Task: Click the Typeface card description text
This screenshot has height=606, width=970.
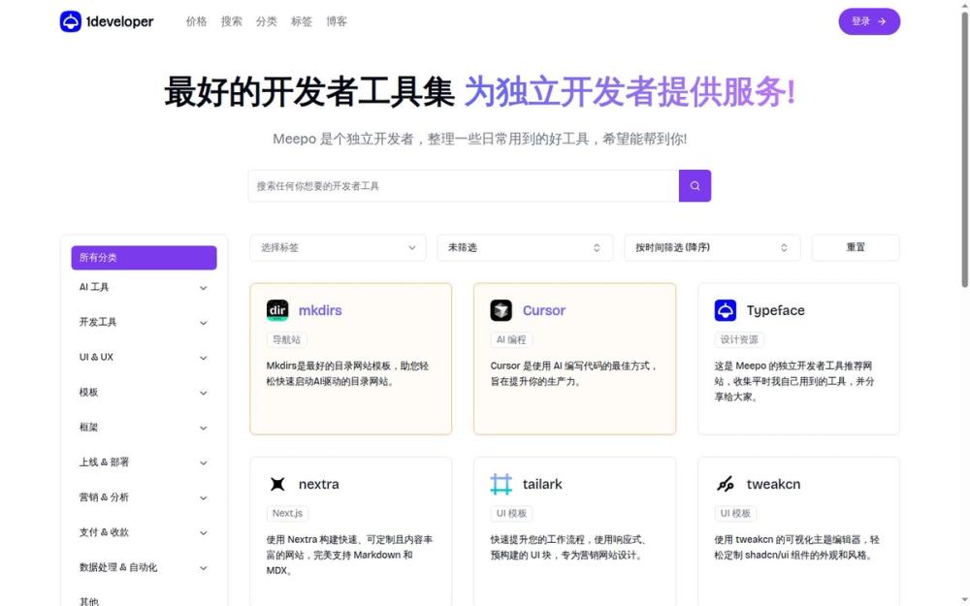Action: click(794, 381)
